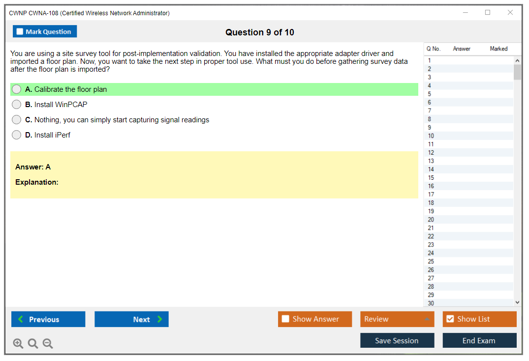Jump to question 25 in list
Viewport: 529px width, 361px height.
tap(431, 261)
